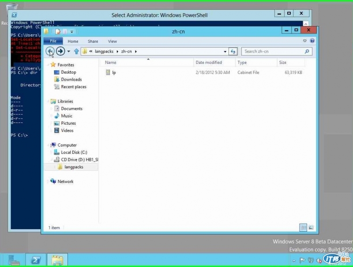Click the 63,319 KB size cell
Viewport: 353px width, 267px height.
(x=293, y=73)
